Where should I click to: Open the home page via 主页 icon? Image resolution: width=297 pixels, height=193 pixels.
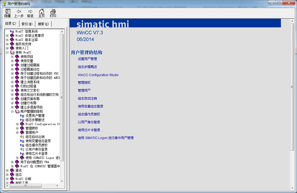click(x=41, y=11)
